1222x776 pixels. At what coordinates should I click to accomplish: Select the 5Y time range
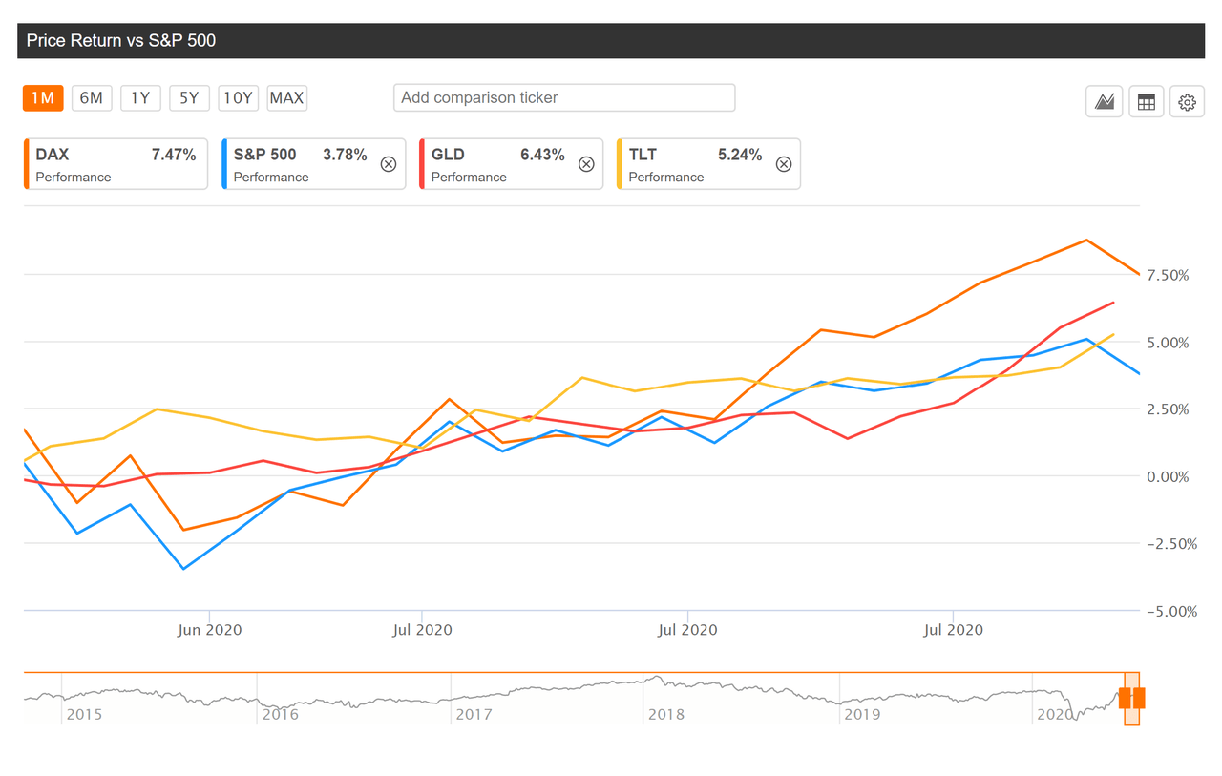189,97
